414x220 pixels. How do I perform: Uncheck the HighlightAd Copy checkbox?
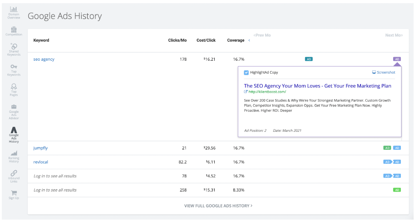pos(246,72)
